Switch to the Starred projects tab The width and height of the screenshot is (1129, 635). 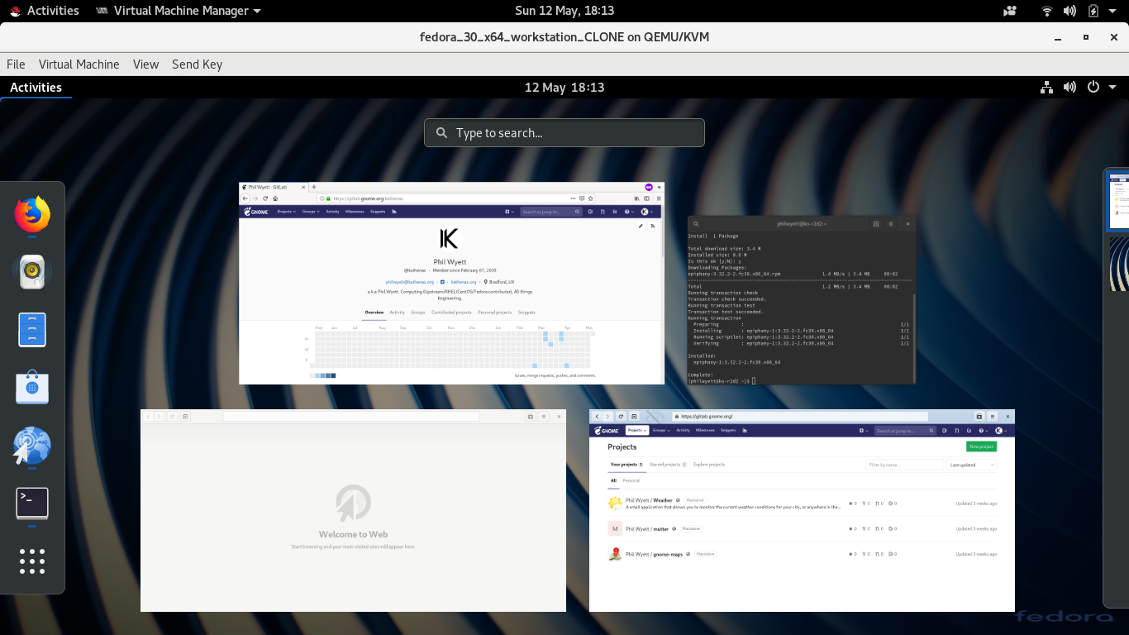667,464
